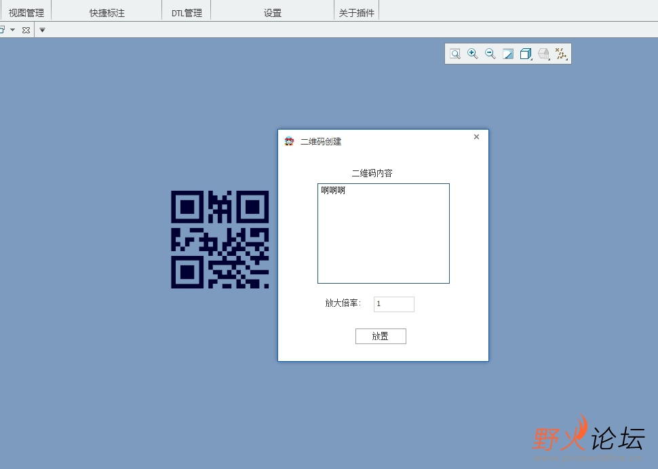
Task: Open the 快捷标注 ribbon tab
Action: tap(107, 13)
